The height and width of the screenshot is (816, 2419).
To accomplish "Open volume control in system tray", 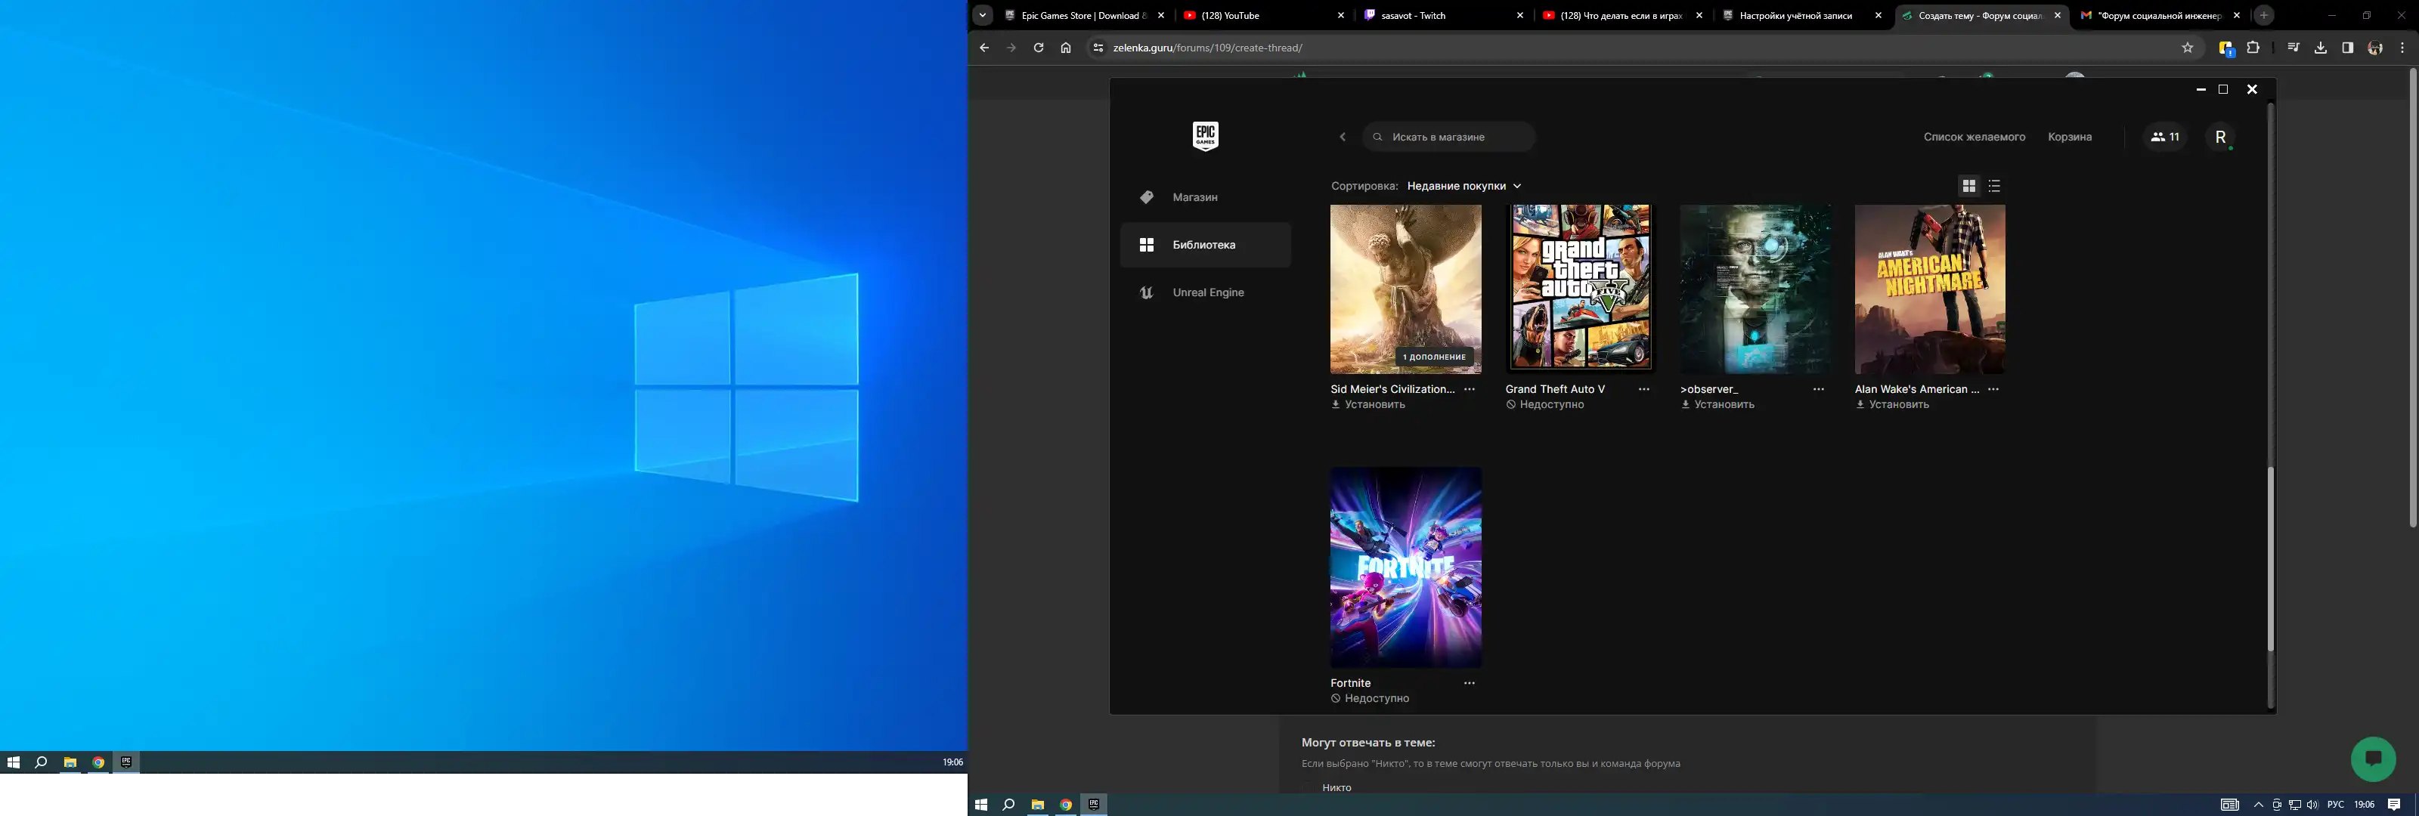I will [x=2312, y=805].
